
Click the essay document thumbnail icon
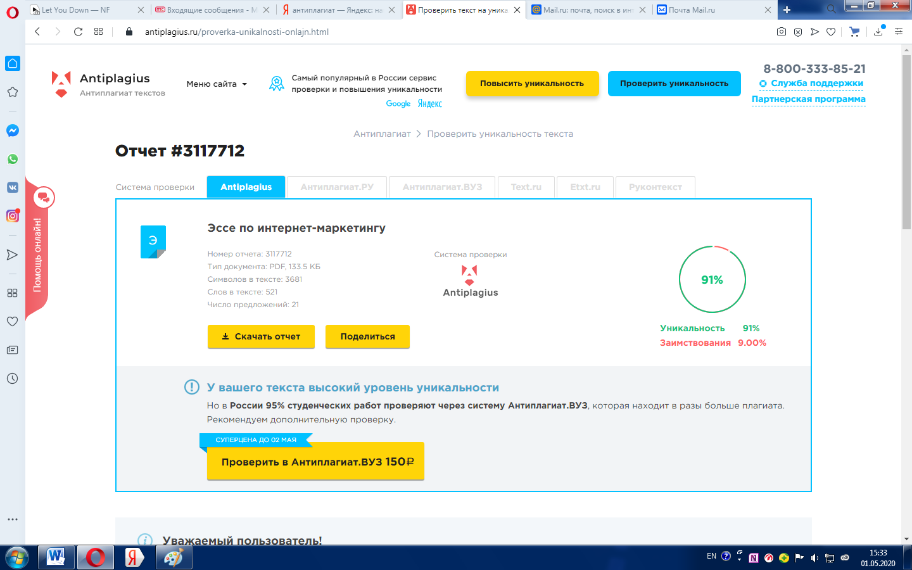coord(153,241)
